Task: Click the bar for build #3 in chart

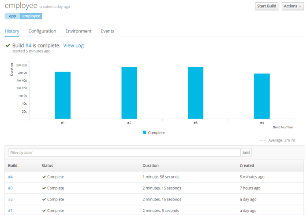Action: 195,93
